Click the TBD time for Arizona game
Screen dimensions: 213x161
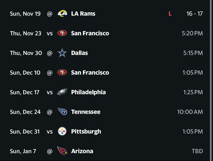[x=197, y=151]
